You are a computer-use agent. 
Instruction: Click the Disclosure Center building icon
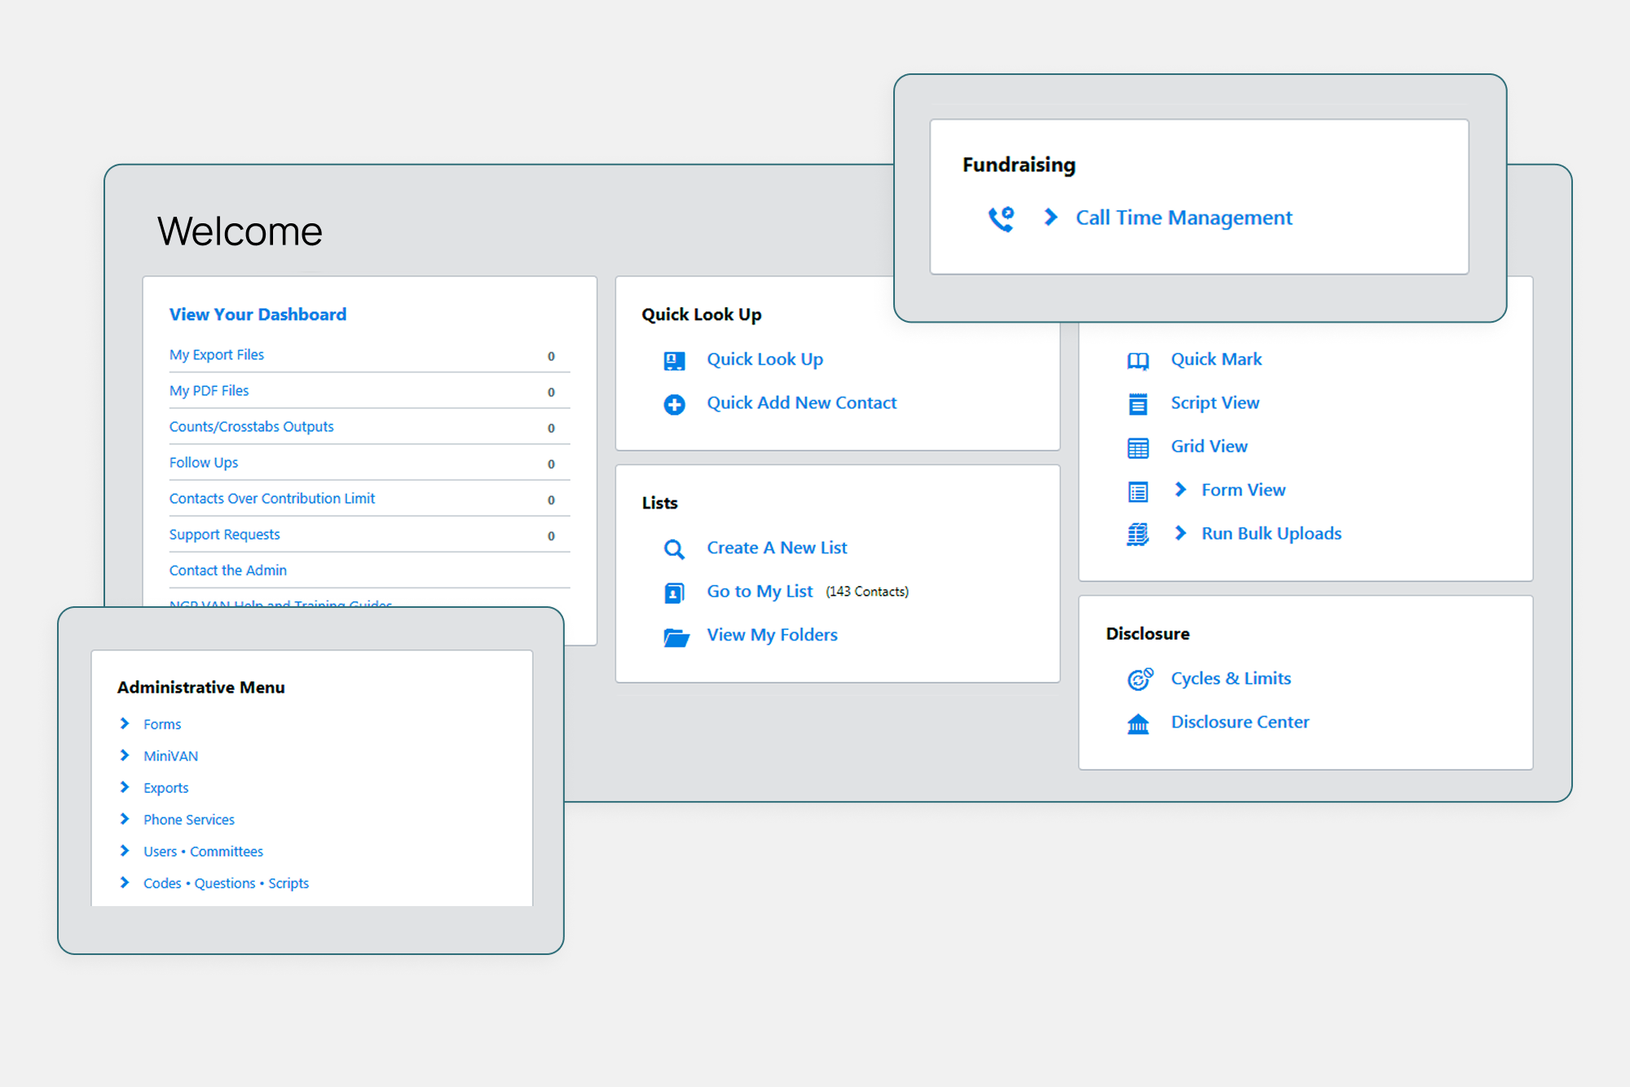click(1138, 724)
